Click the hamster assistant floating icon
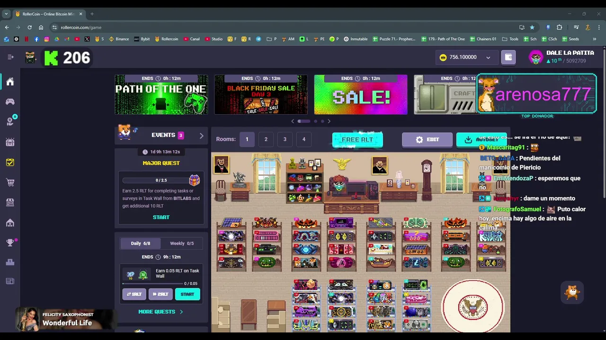 572,292
